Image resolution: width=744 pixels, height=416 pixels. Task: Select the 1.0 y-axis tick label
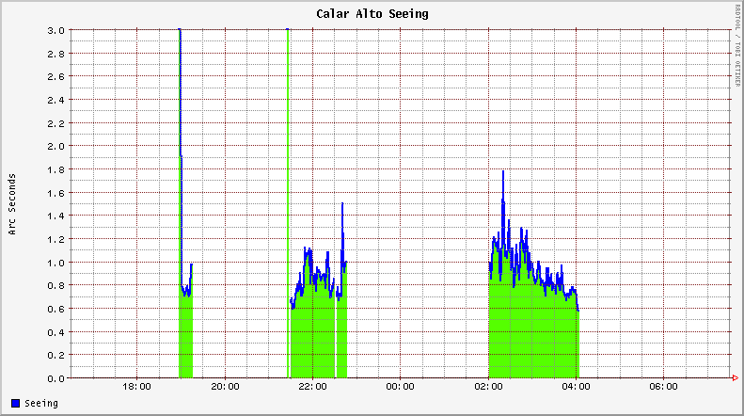click(55, 263)
